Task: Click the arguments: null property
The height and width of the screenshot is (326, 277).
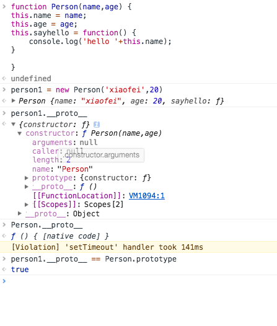Action: click(64, 143)
